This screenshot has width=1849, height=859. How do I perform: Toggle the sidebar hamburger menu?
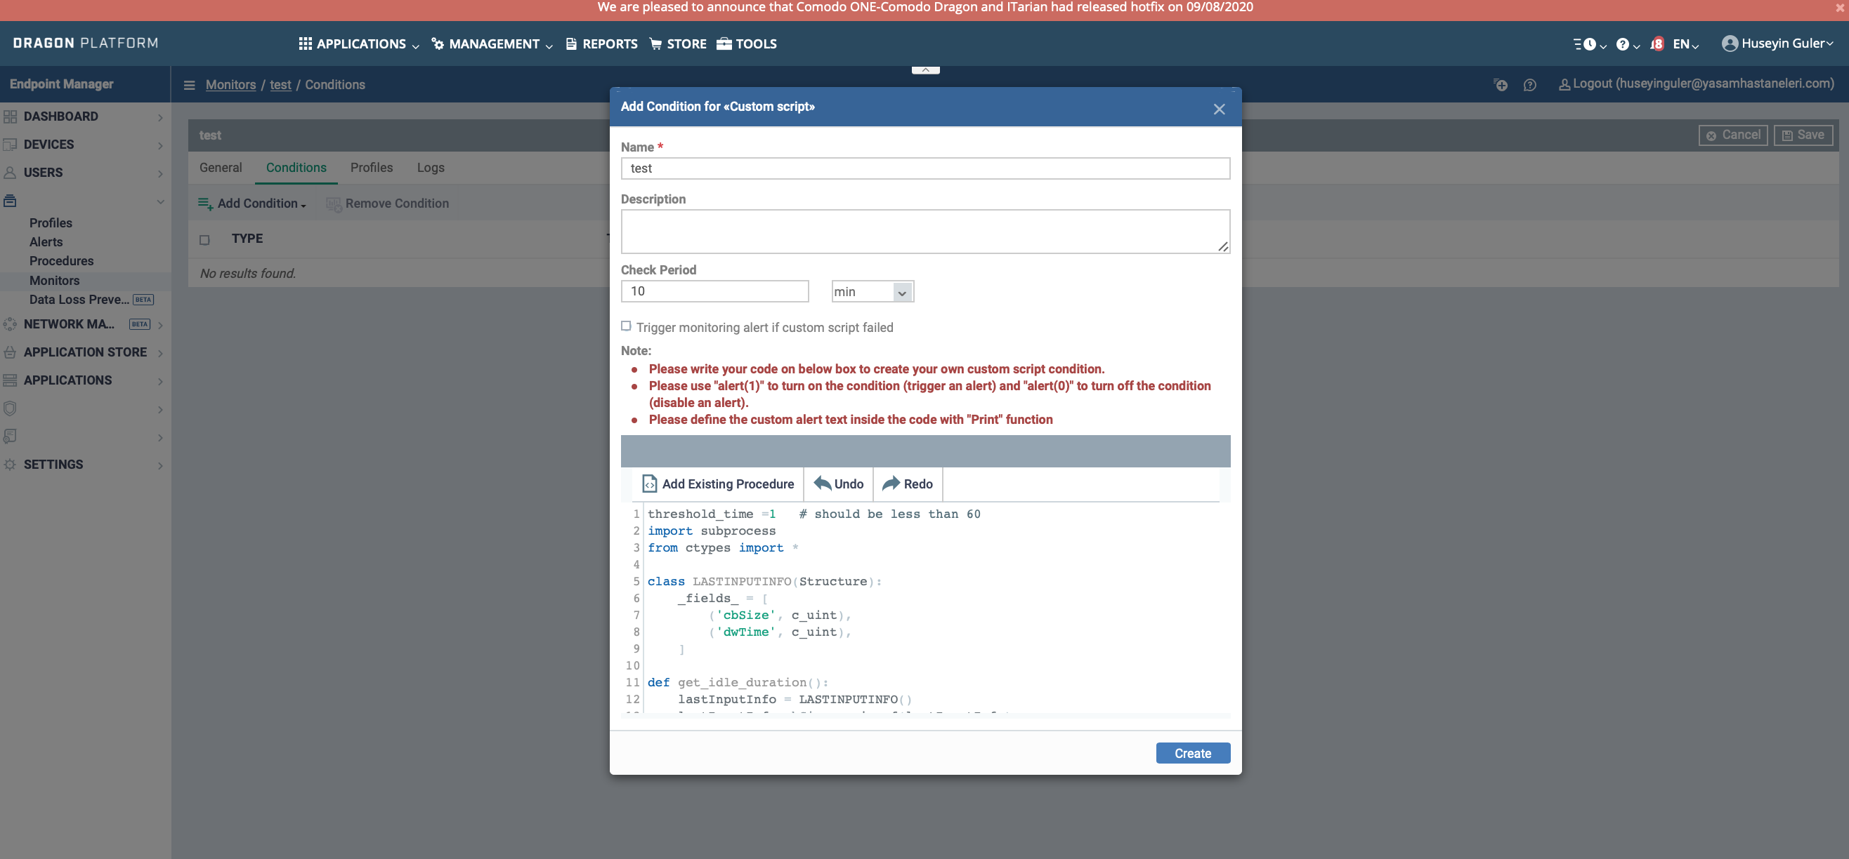coord(190,85)
